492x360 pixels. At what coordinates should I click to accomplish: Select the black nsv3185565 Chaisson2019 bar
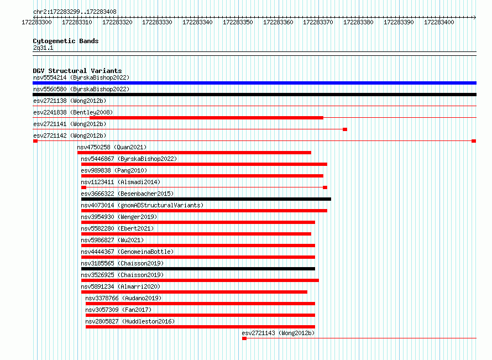coord(198,269)
